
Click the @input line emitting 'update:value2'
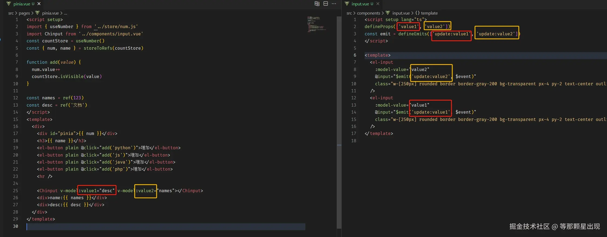425,76
